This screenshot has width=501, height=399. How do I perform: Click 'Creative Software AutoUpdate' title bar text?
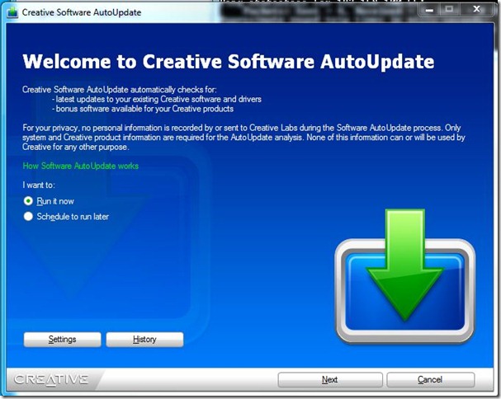coord(82,12)
